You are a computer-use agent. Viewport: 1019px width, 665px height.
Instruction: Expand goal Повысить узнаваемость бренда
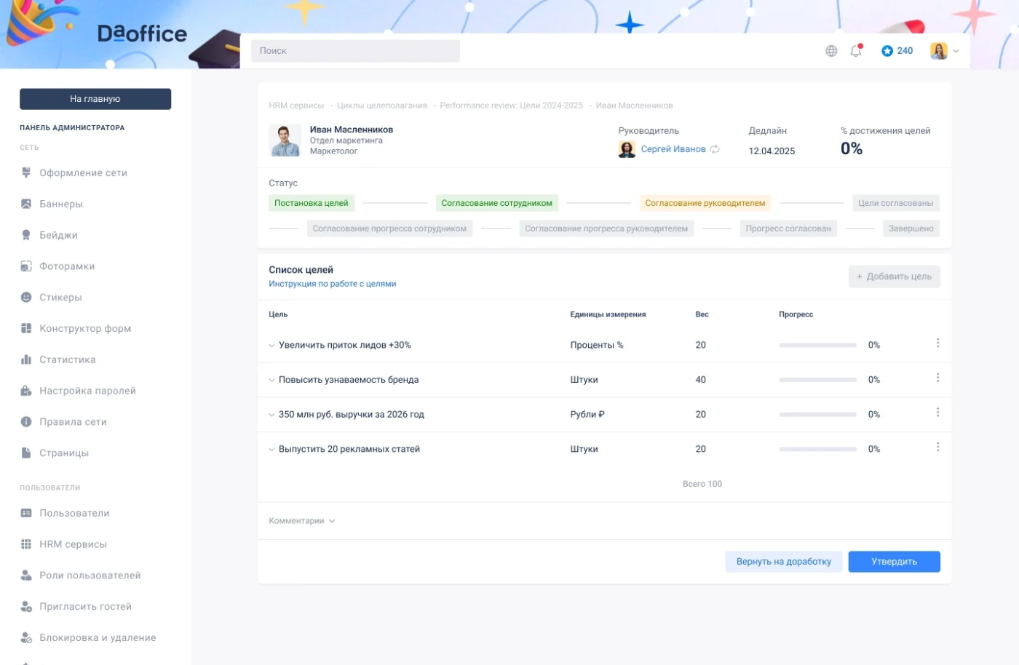271,380
